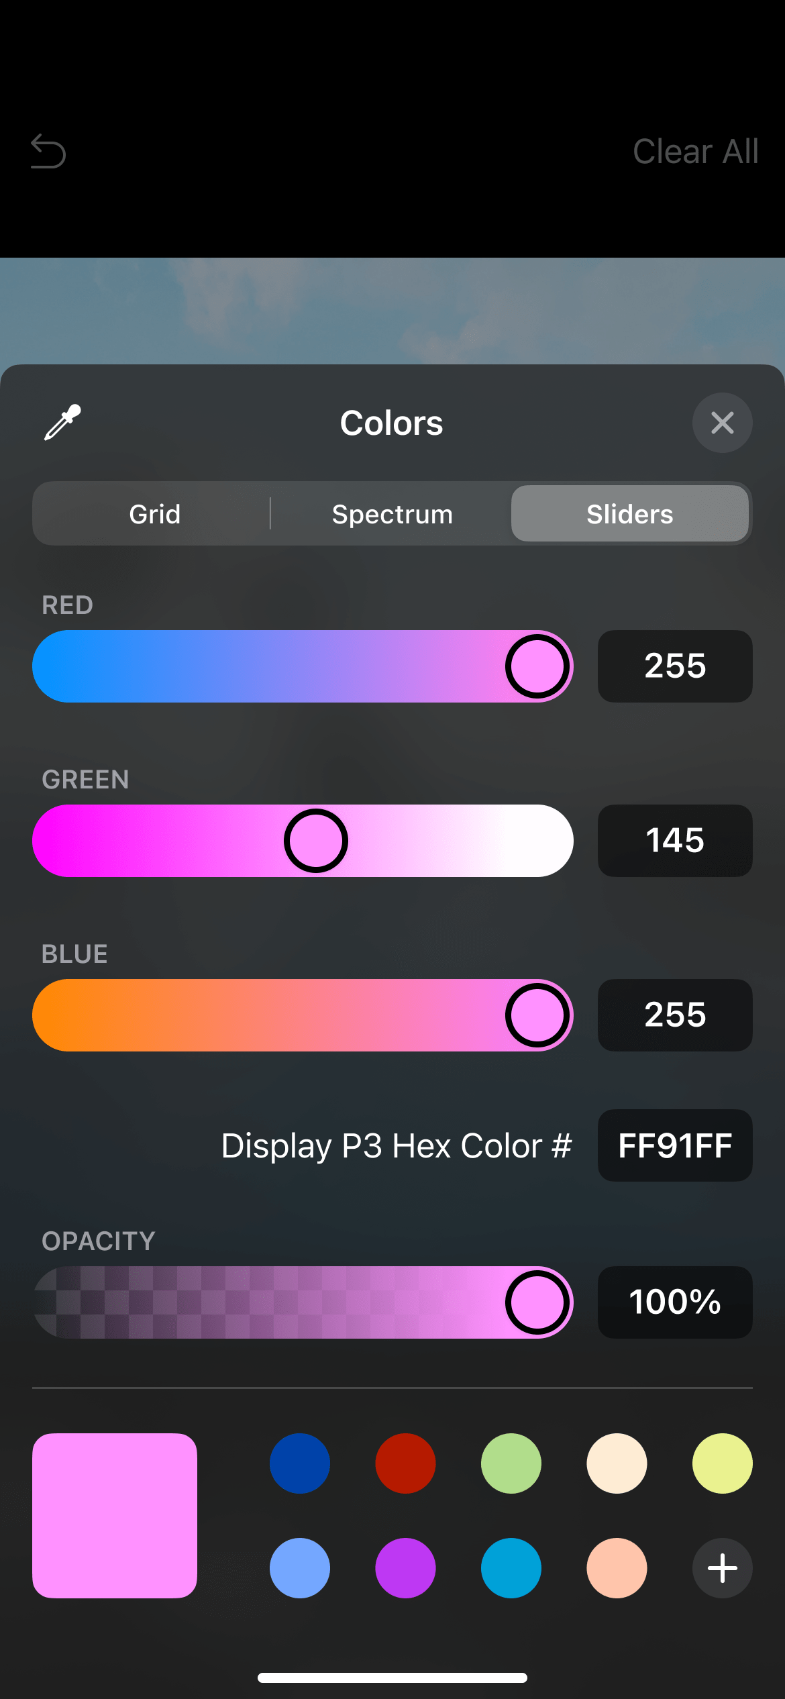Pick a color with the eyedropper tool
Image resolution: width=785 pixels, height=1699 pixels.
(62, 422)
